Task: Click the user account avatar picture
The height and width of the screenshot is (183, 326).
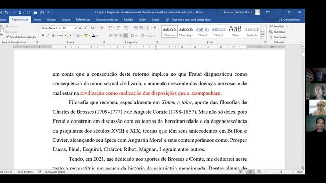Action: (x=257, y=12)
